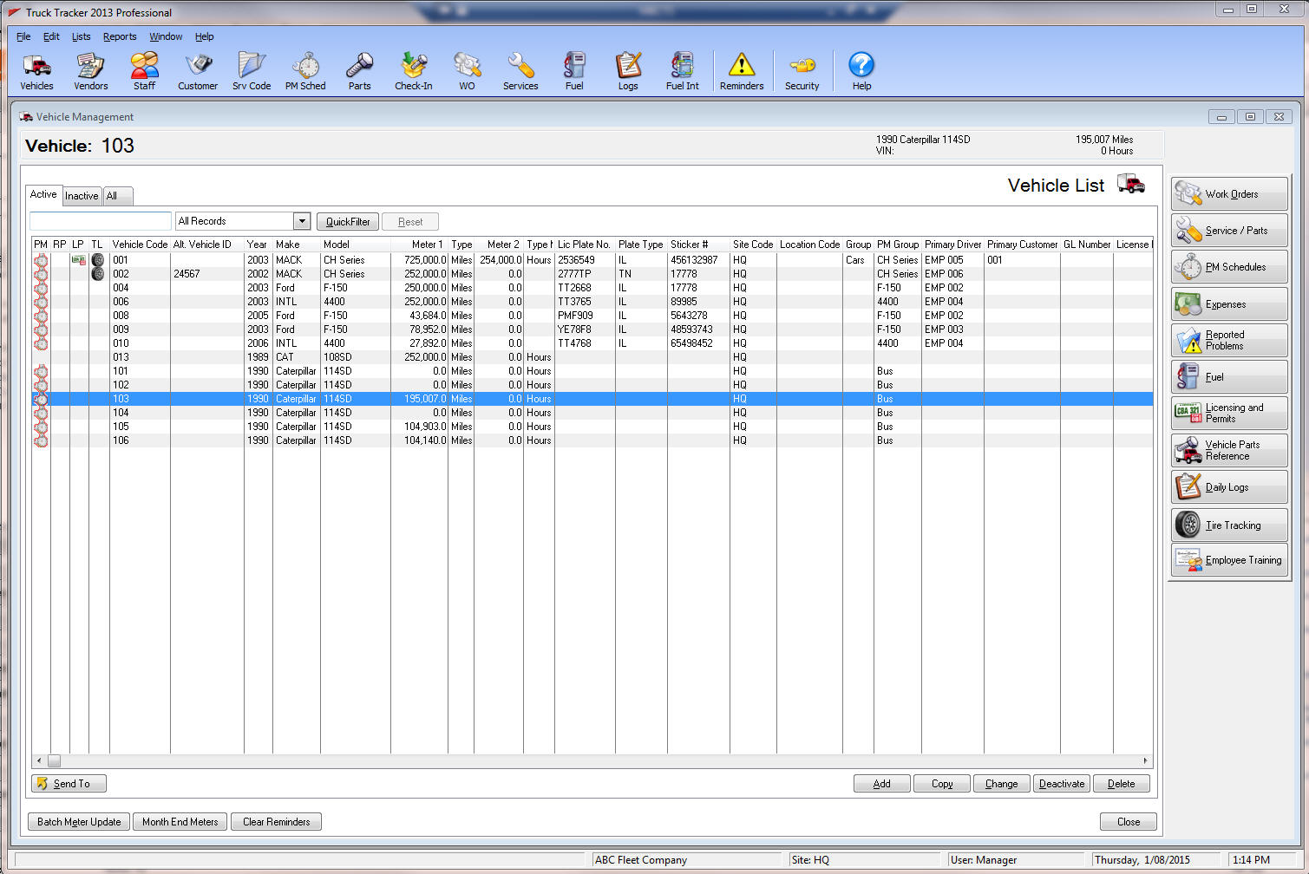Select the All vehicles tab

click(x=112, y=196)
